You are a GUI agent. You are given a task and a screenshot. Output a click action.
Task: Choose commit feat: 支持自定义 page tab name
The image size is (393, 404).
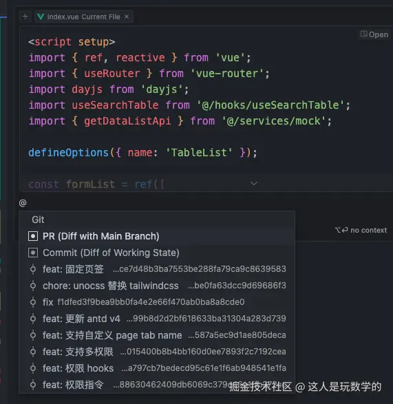point(157,335)
